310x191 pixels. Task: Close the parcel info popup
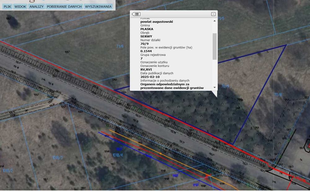point(213,14)
